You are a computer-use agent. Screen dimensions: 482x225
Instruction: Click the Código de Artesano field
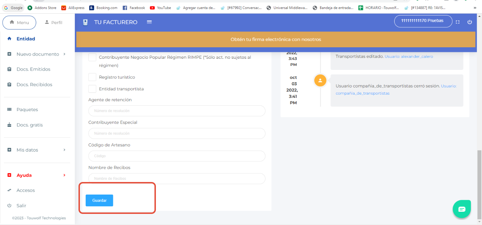(177, 156)
